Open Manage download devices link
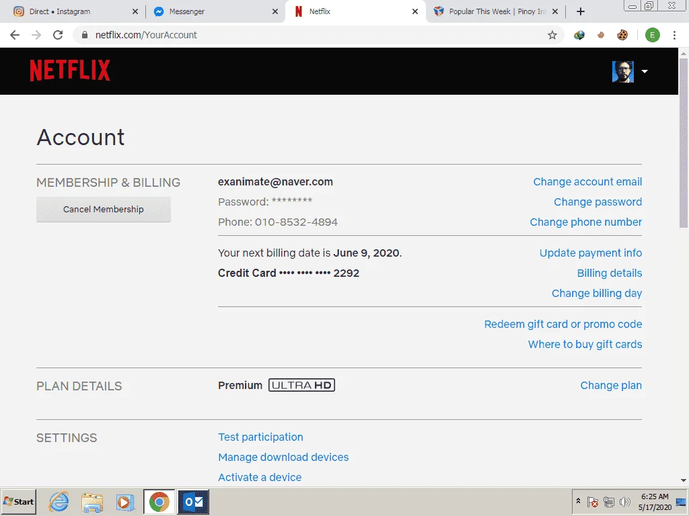This screenshot has height=516, width=689. click(x=283, y=457)
